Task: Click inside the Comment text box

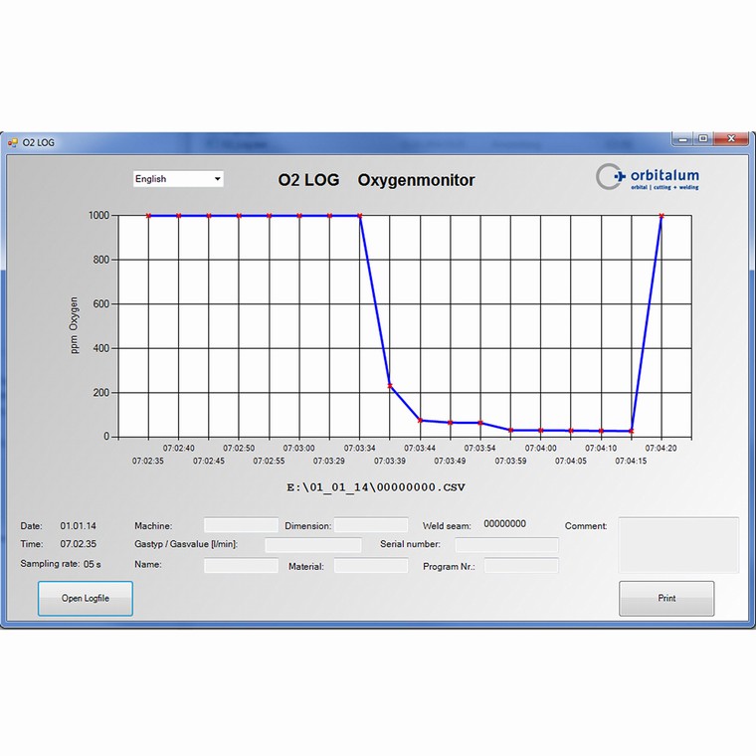Action: coord(678,545)
